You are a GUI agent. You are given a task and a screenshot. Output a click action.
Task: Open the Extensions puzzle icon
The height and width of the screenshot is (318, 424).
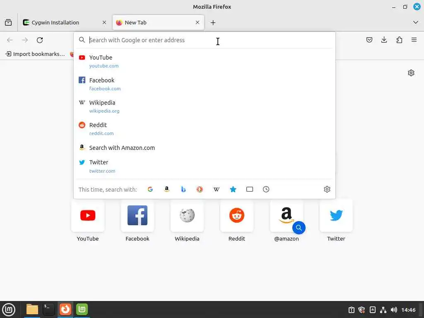[399, 40]
